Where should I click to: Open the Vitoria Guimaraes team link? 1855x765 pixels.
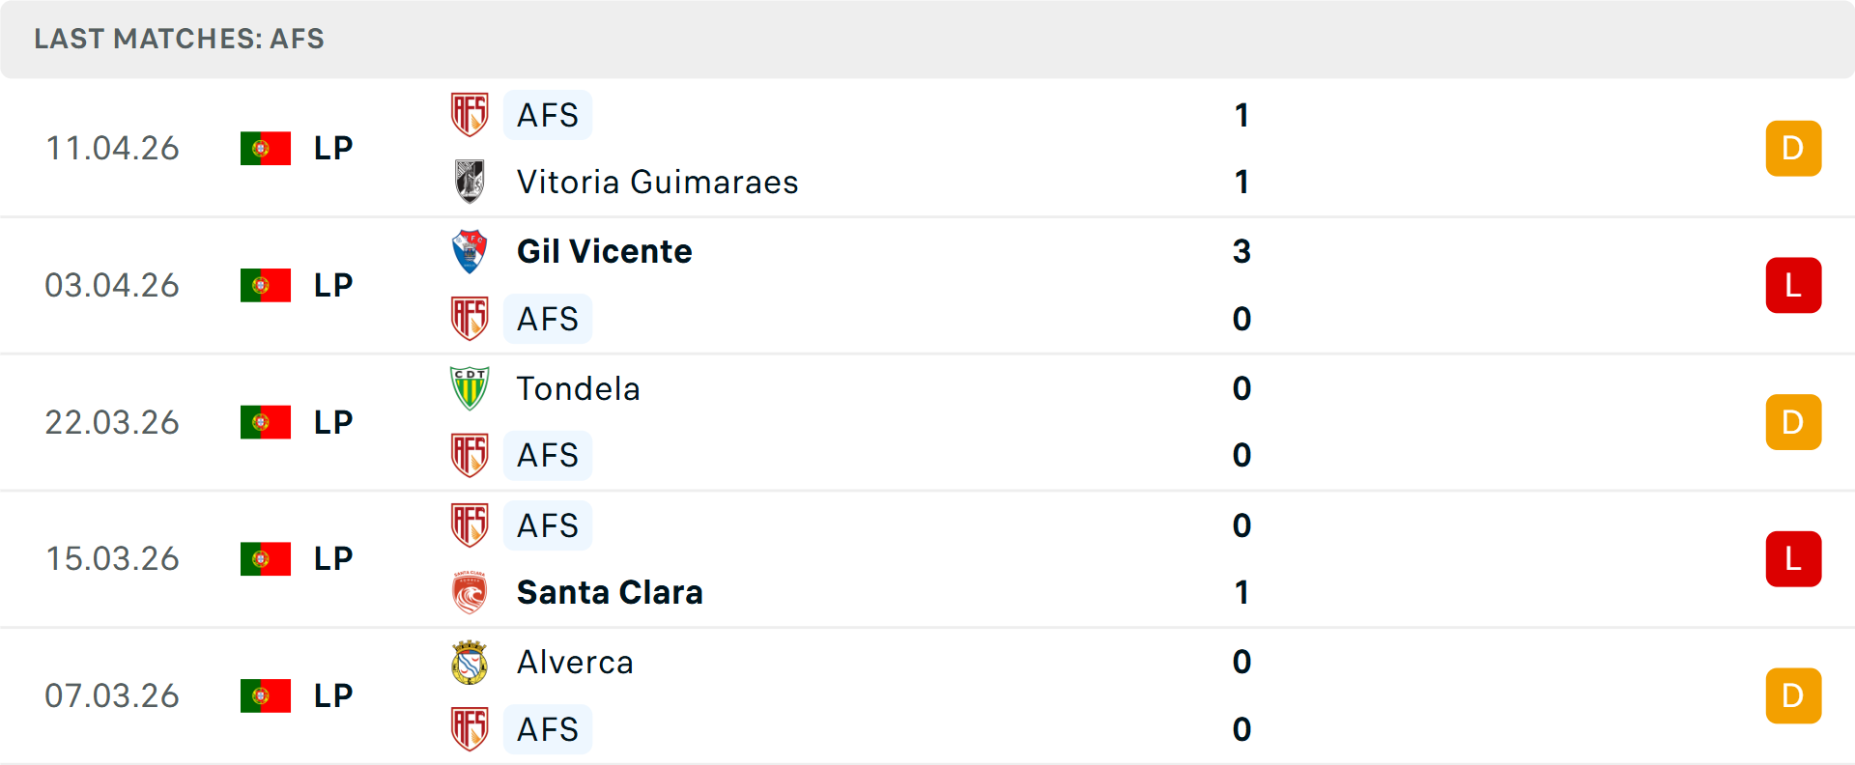pyautogui.click(x=657, y=182)
